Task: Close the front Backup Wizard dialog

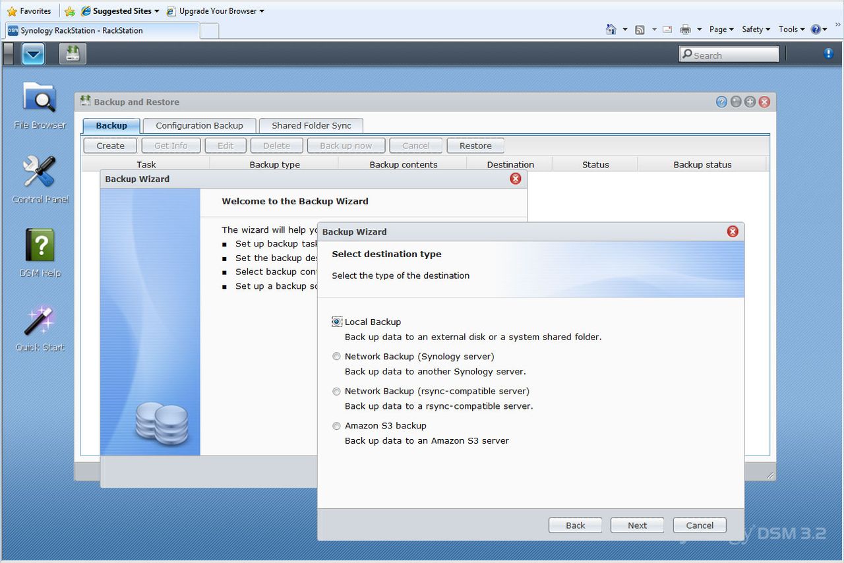Action: (733, 231)
